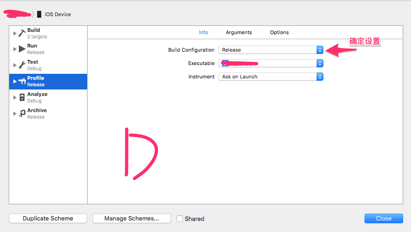The height and width of the screenshot is (232, 411).
Task: Click the Manage Schemes... button
Action: coord(132,218)
